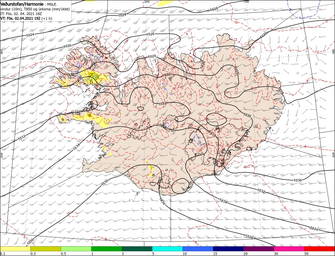Select the green 1–3 legend swatch
This screenshot has width=335, height=256.
(x=107, y=249)
